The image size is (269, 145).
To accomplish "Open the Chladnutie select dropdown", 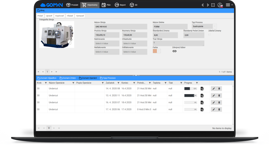I will point(134,43).
